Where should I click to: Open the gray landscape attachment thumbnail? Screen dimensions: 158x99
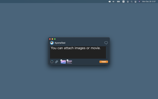click(x=69, y=62)
